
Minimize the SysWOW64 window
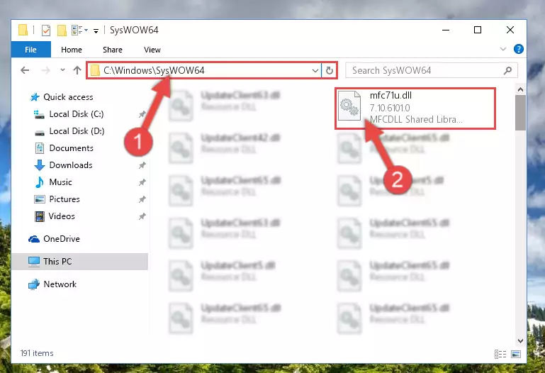[446, 30]
